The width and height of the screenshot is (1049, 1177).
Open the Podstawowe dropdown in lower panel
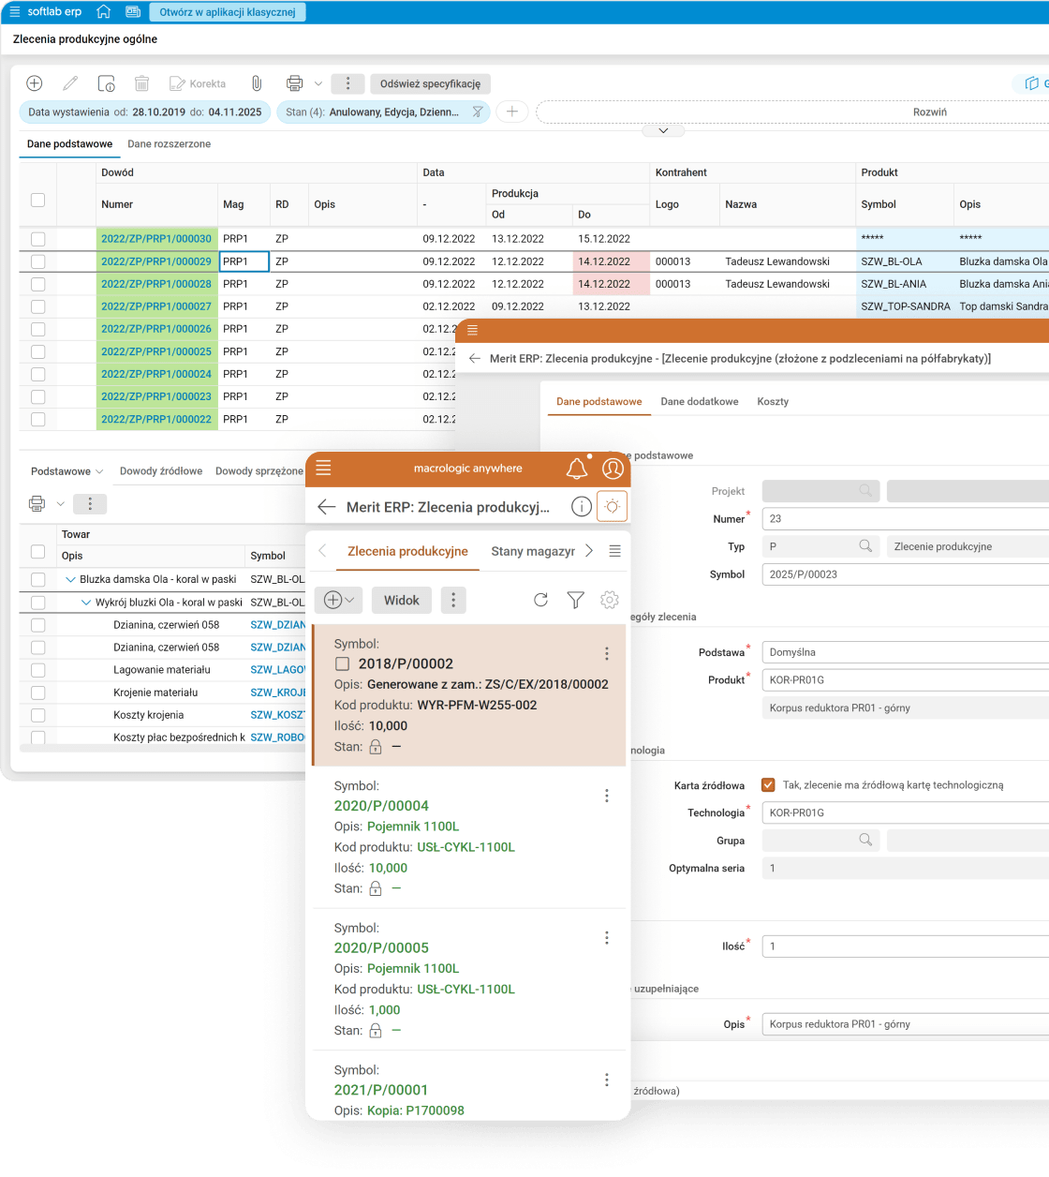tap(66, 471)
